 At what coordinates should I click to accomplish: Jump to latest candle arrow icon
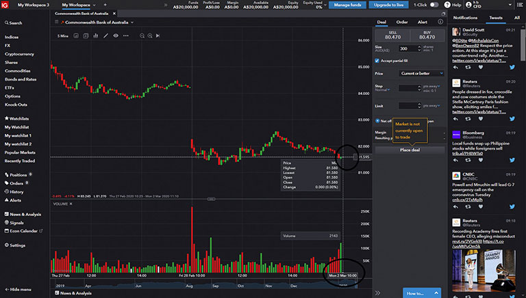pos(158,36)
